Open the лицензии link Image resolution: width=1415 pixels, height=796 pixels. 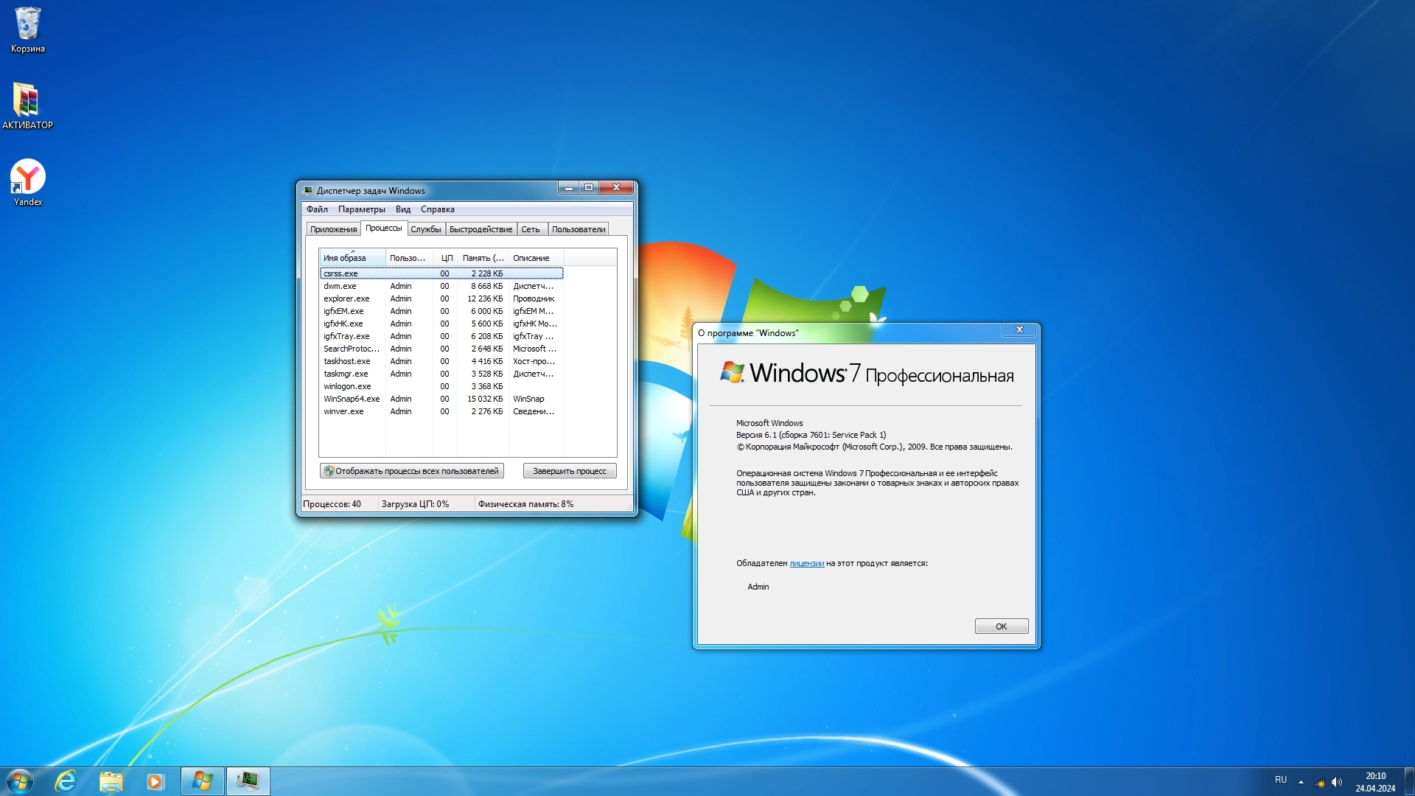[806, 563]
